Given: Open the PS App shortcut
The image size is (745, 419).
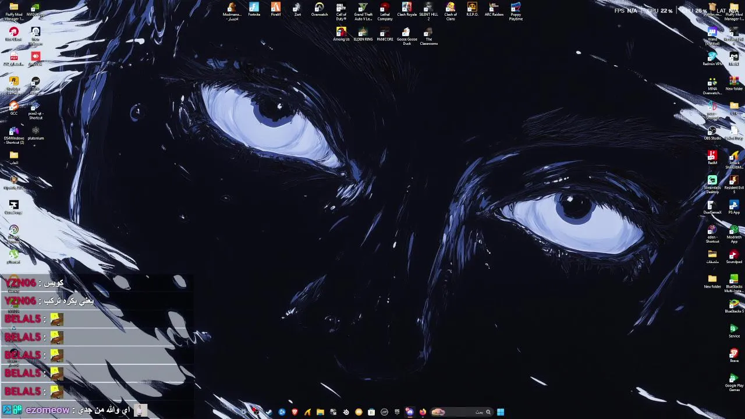Looking at the screenshot, I should click(x=734, y=207).
